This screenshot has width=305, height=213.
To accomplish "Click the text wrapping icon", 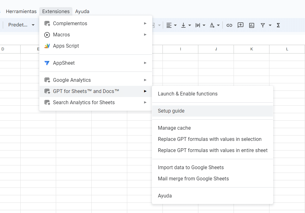I will tap(198, 25).
